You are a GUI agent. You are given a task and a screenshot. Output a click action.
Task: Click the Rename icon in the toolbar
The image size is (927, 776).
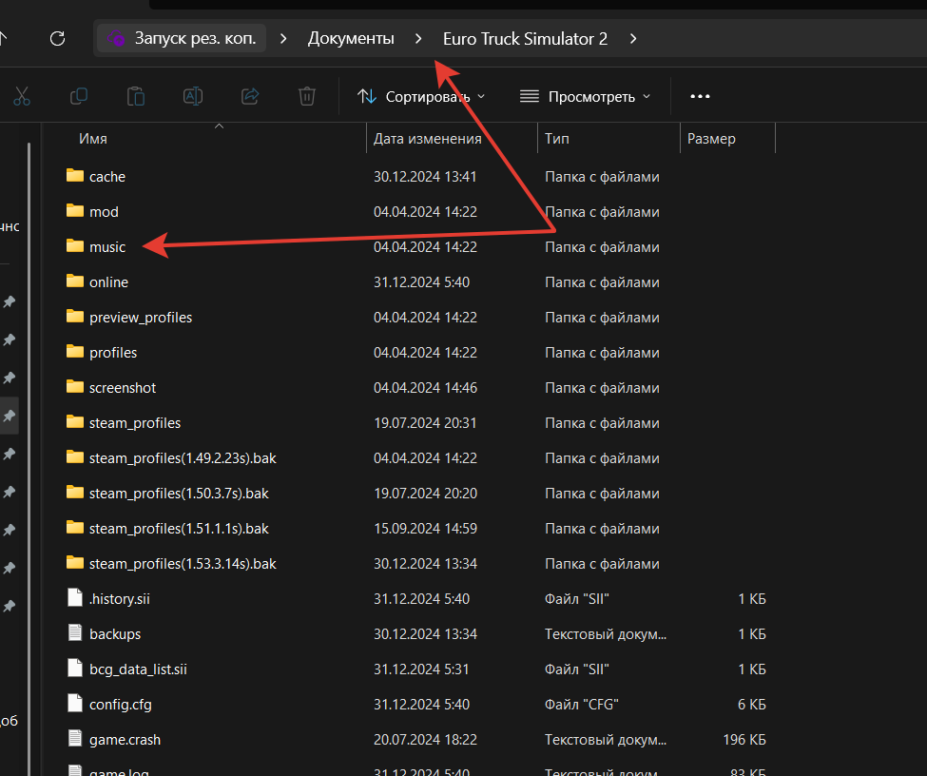pyautogui.click(x=193, y=96)
